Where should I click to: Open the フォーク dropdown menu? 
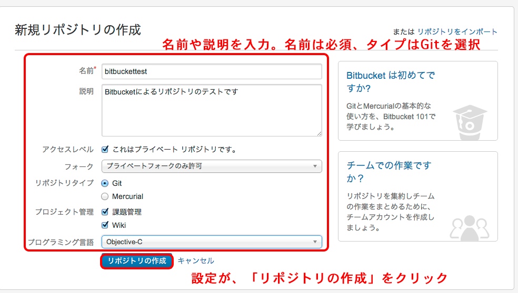pyautogui.click(x=212, y=166)
